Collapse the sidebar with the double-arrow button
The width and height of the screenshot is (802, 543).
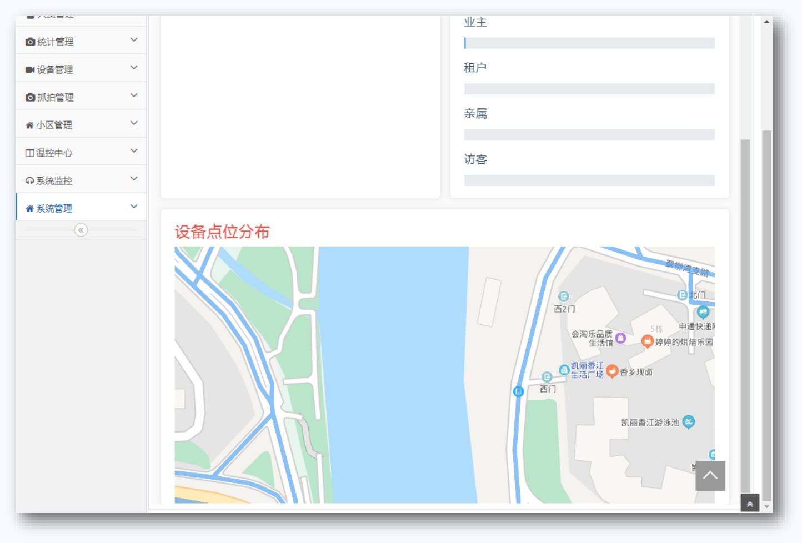click(81, 230)
